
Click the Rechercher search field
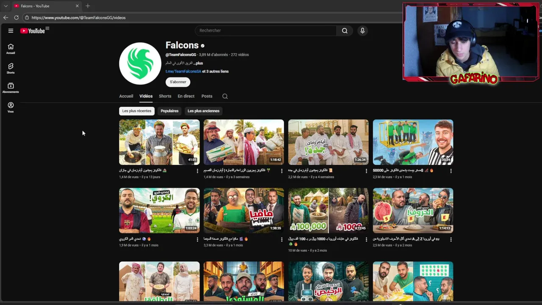[x=265, y=30]
